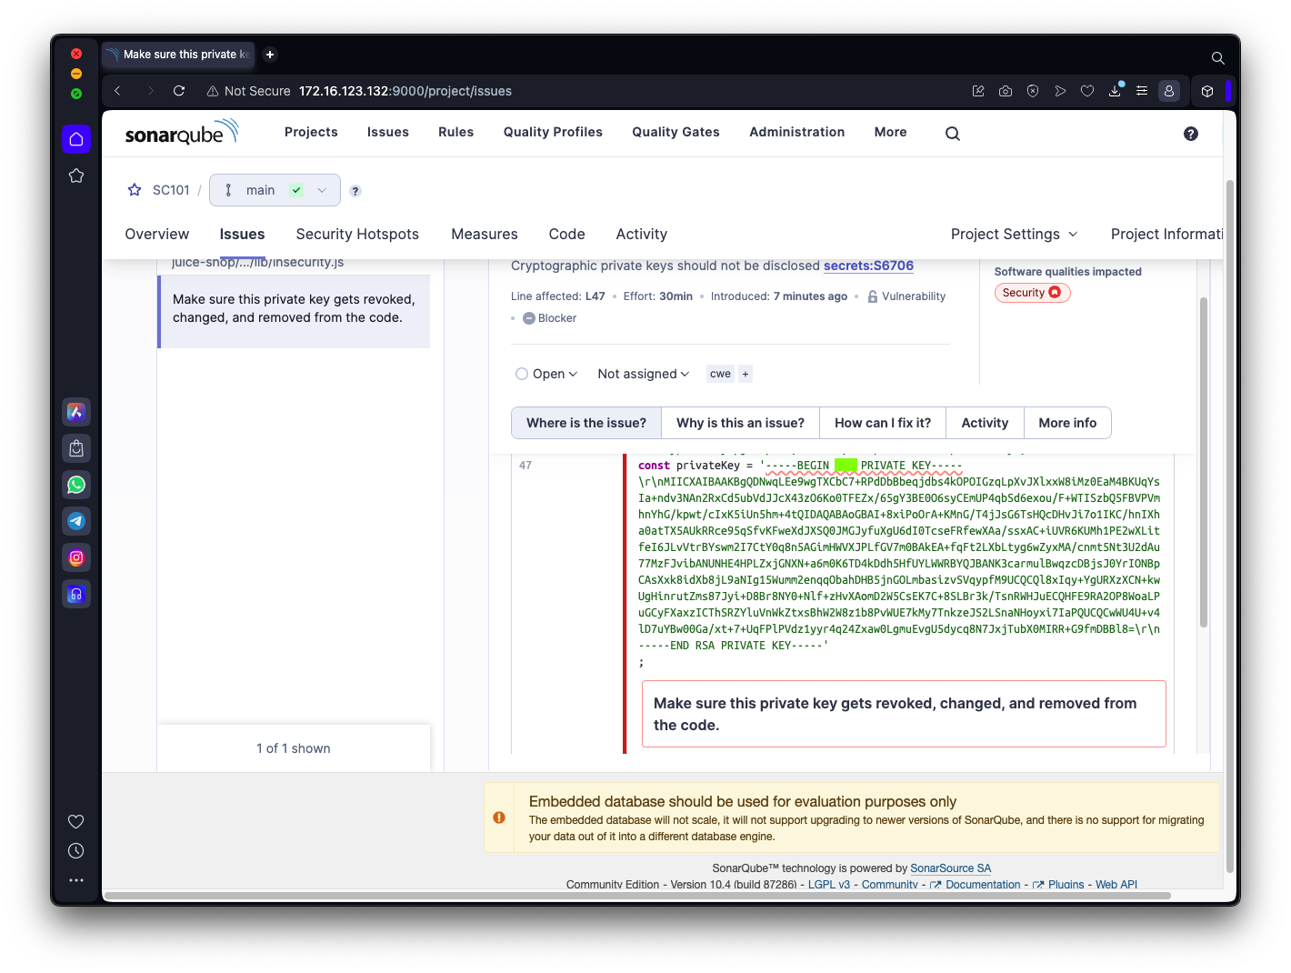Go back with the browser back arrow

[x=117, y=91]
